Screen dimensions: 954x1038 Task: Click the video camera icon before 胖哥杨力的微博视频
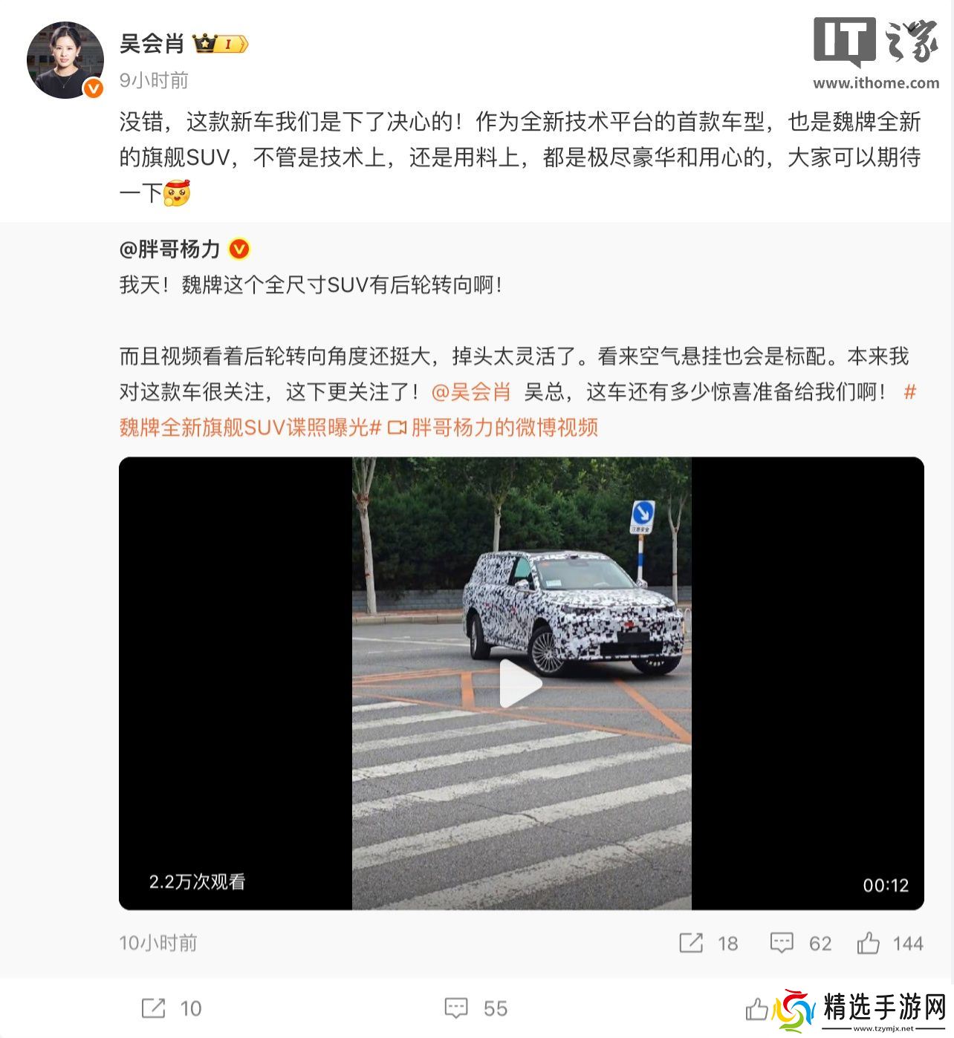[x=397, y=428]
